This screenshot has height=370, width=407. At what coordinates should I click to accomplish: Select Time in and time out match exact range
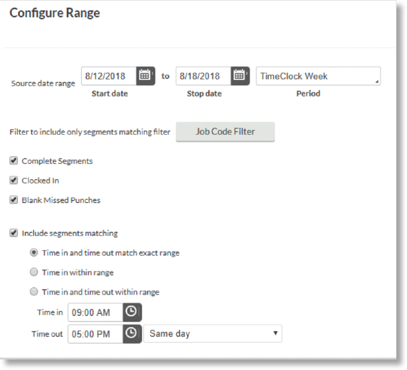(x=34, y=252)
